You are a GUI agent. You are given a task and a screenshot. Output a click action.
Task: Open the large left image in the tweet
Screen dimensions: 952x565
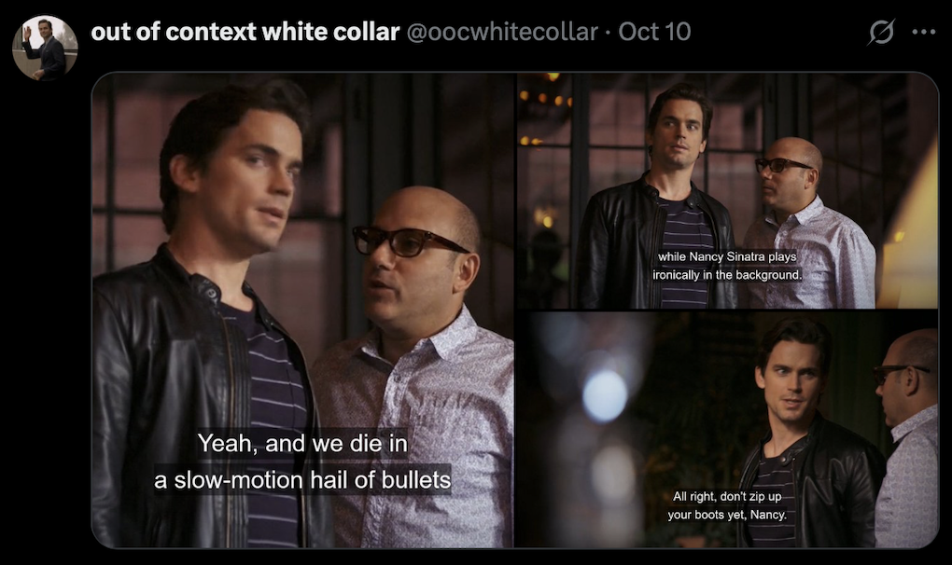click(302, 310)
